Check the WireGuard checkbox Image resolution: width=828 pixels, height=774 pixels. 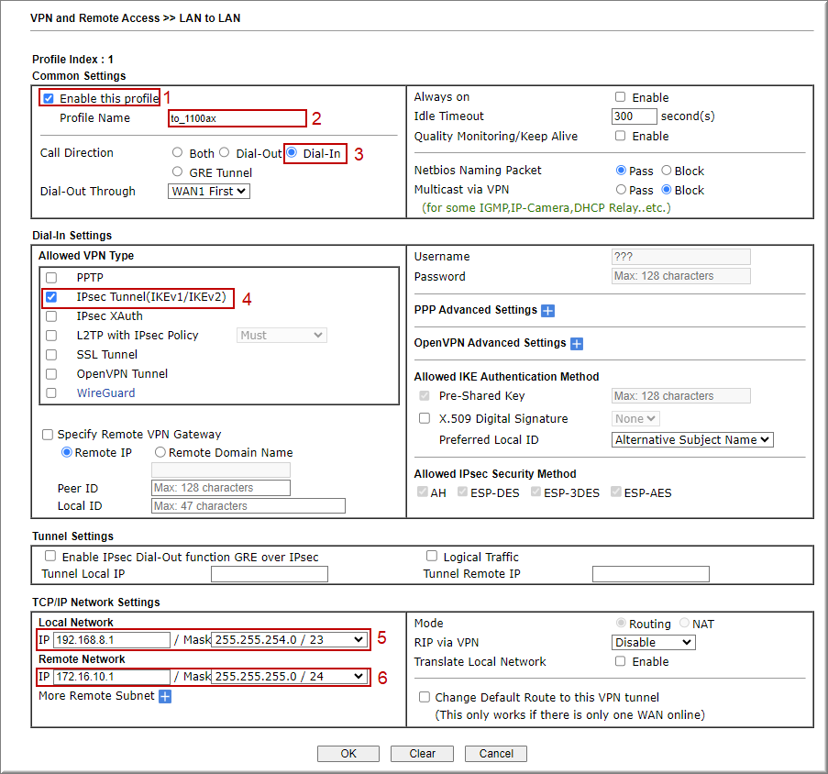click(51, 393)
